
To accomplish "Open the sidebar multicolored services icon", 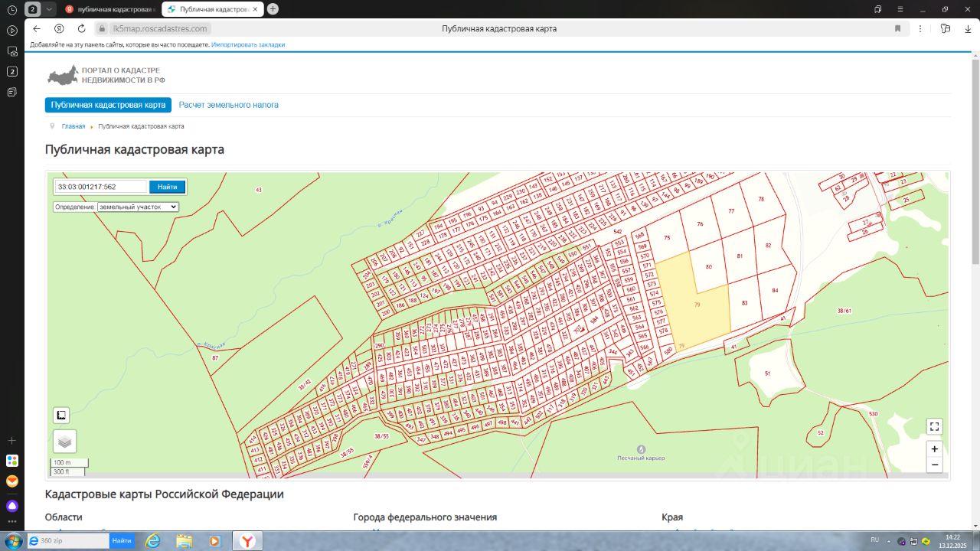I will [x=11, y=461].
